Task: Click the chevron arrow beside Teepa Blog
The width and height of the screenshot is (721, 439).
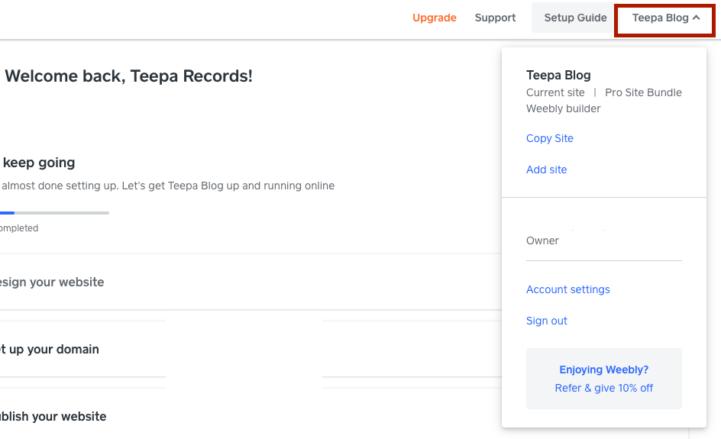Action: (696, 18)
